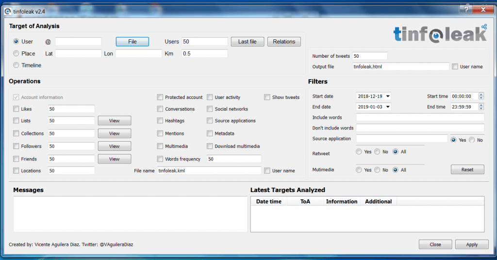This screenshot has width=497, height=260.
Task: Select All for Retweet filter
Action: [x=395, y=152]
